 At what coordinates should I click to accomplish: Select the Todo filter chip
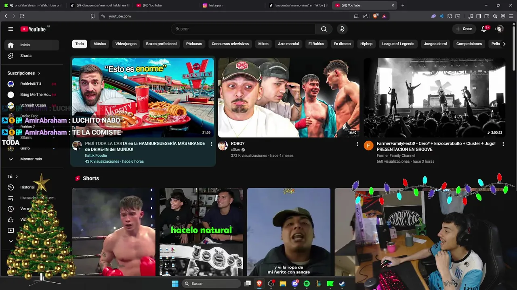80,44
